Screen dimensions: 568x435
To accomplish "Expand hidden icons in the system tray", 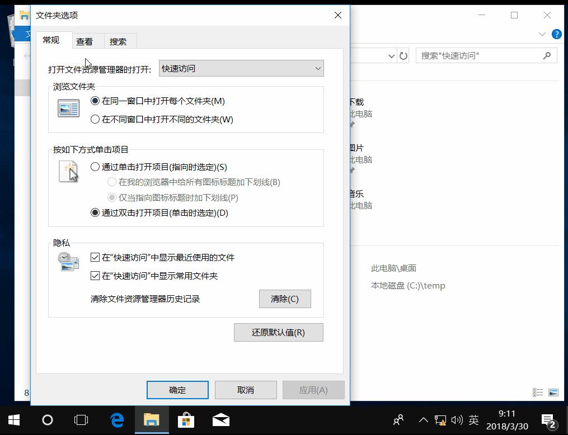I will (x=424, y=420).
